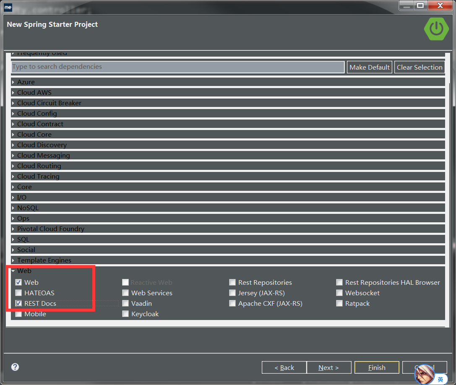The image size is (456, 385).
Task: Go to previous page with Back
Action: pyautogui.click(x=284, y=367)
